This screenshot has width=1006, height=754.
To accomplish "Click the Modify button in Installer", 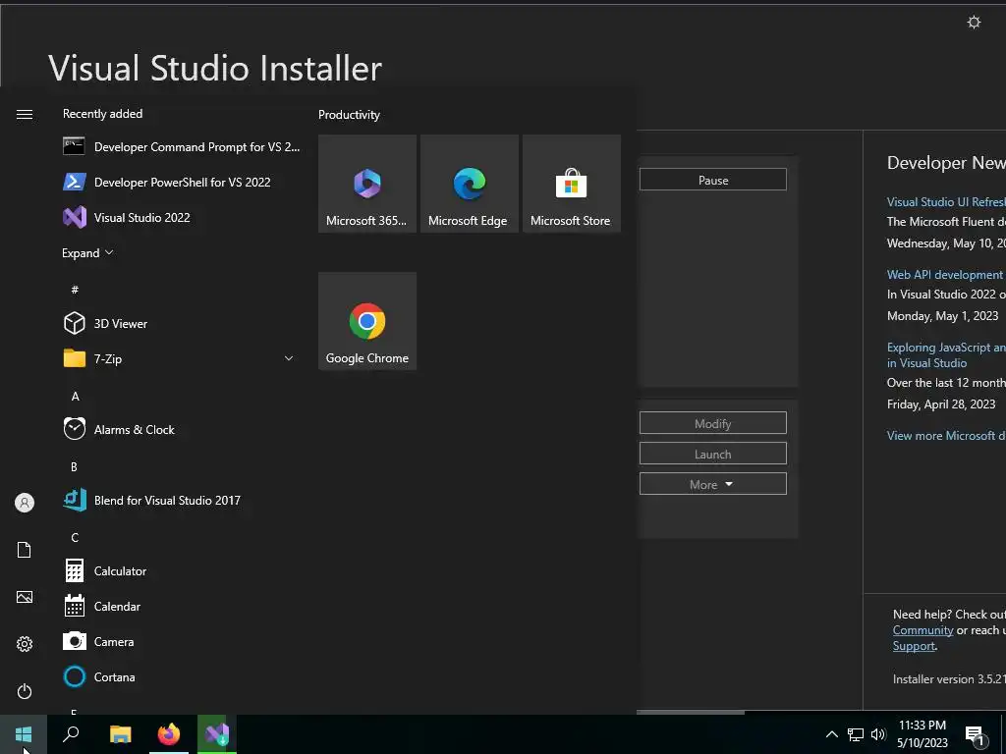I will (713, 423).
